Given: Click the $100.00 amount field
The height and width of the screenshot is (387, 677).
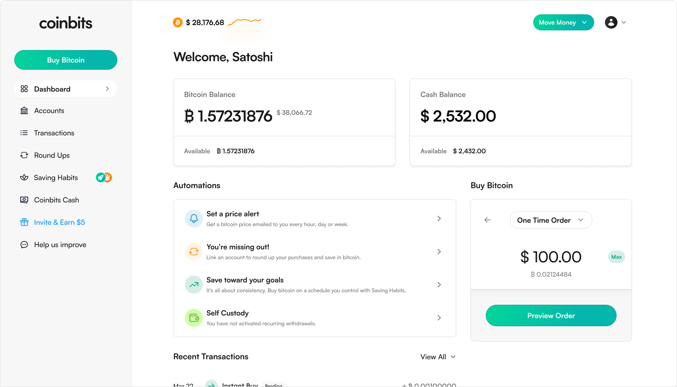Looking at the screenshot, I should point(551,257).
